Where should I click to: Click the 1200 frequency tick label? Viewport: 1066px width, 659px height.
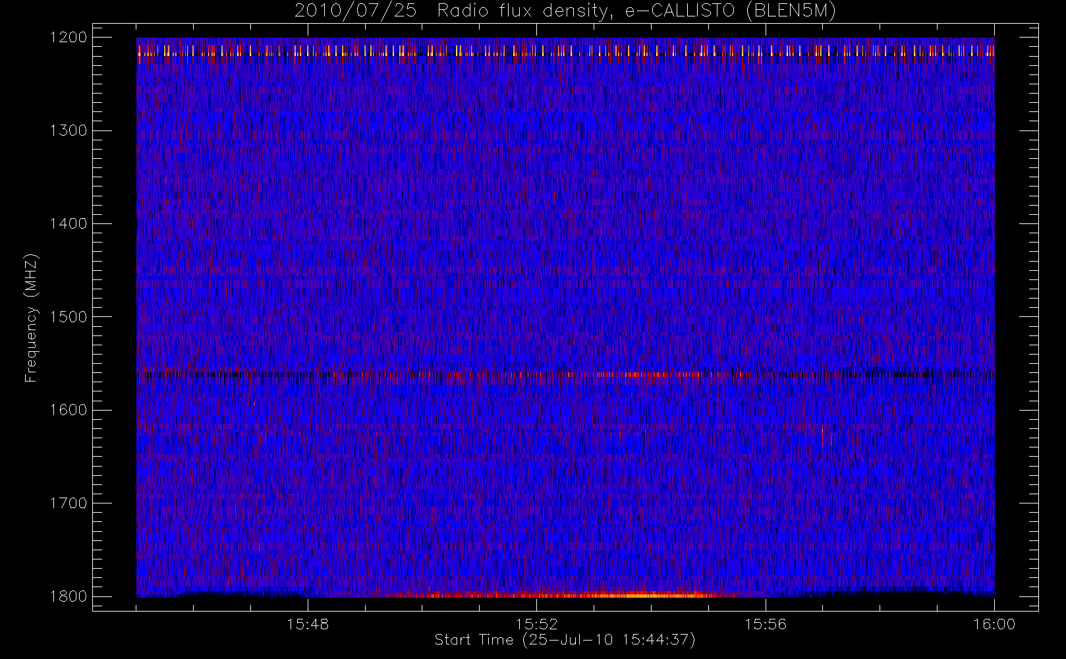[x=69, y=38]
